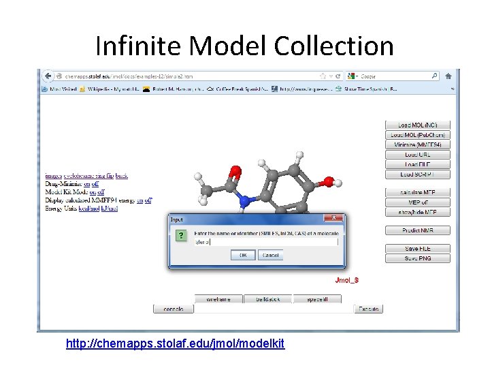Turn Drag-Minimize off
The width and height of the screenshot is (490, 368).
pyautogui.click(x=95, y=184)
